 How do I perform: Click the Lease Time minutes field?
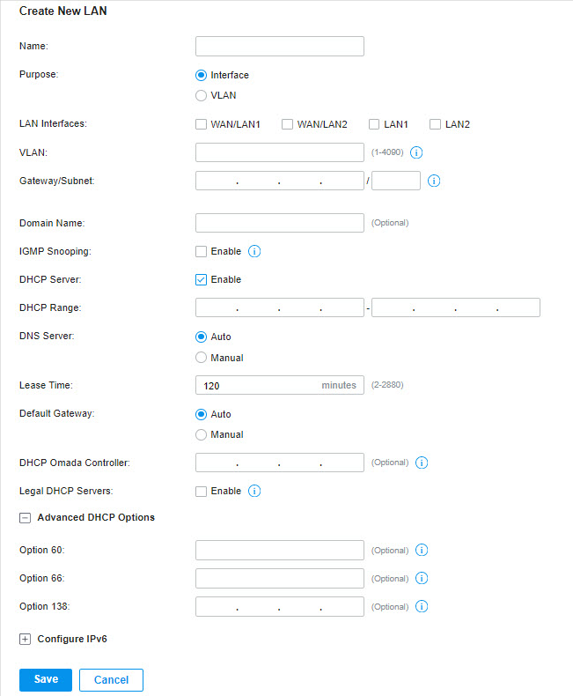(279, 385)
